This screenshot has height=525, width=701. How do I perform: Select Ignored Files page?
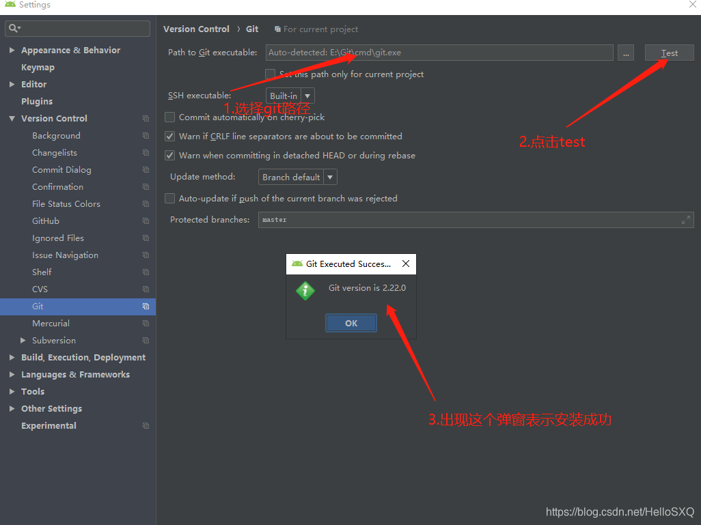tap(58, 238)
